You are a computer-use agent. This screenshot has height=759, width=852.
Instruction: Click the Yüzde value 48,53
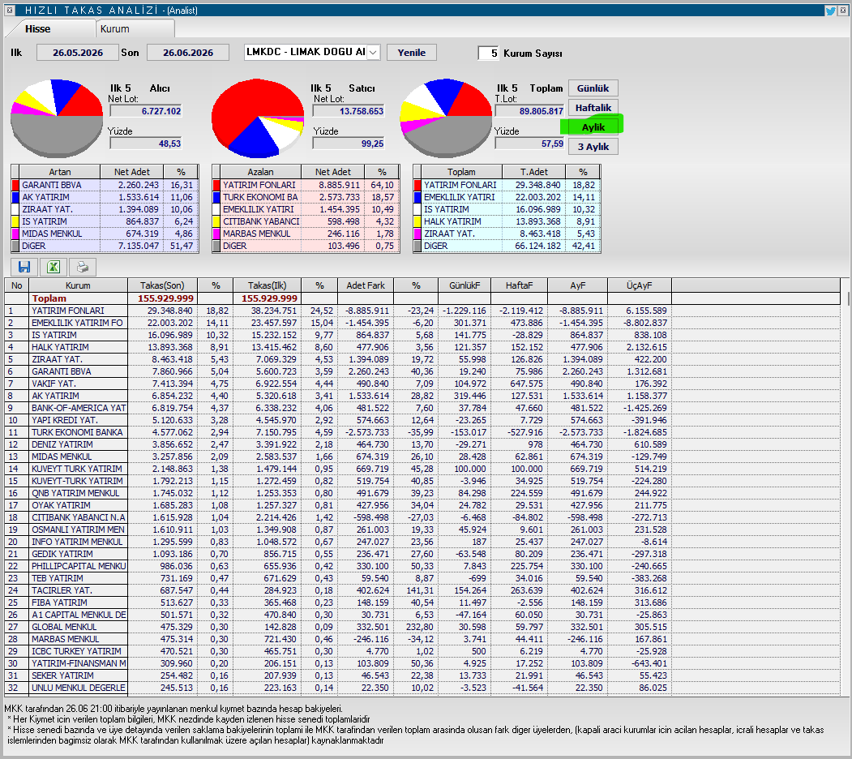(x=146, y=144)
